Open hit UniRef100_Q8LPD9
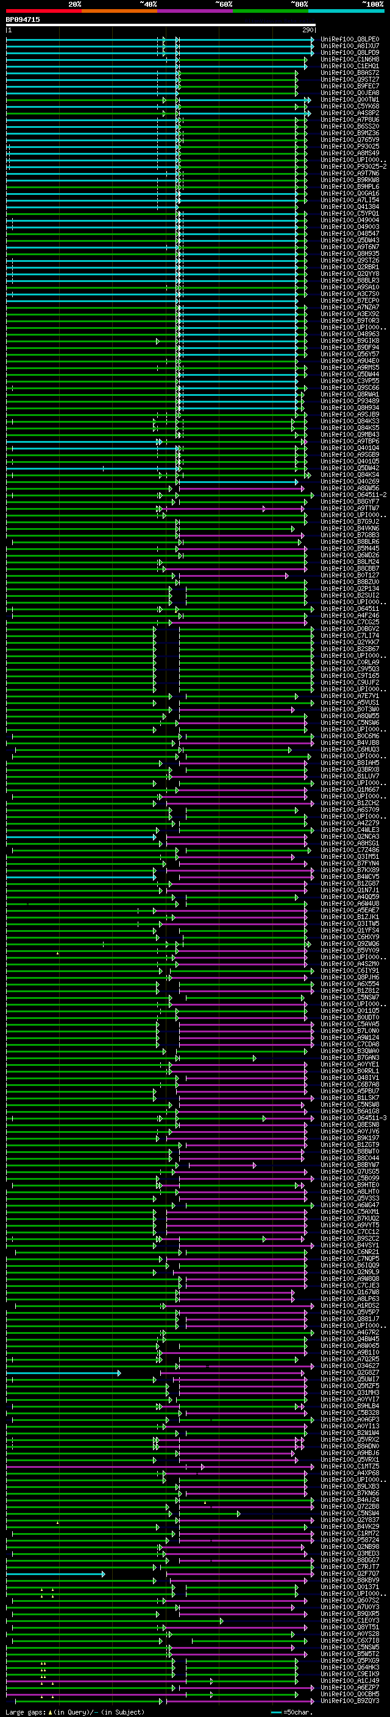Image resolution: width=390 pixels, height=1717 pixels. pos(349,52)
